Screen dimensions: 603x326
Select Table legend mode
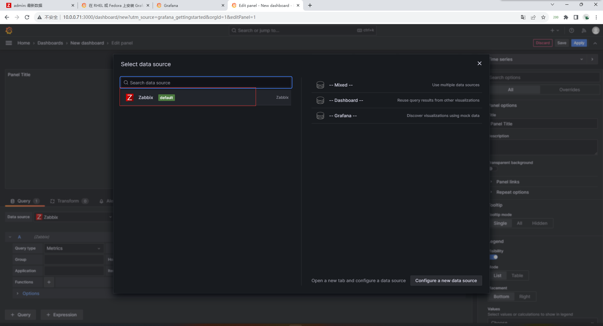click(517, 276)
